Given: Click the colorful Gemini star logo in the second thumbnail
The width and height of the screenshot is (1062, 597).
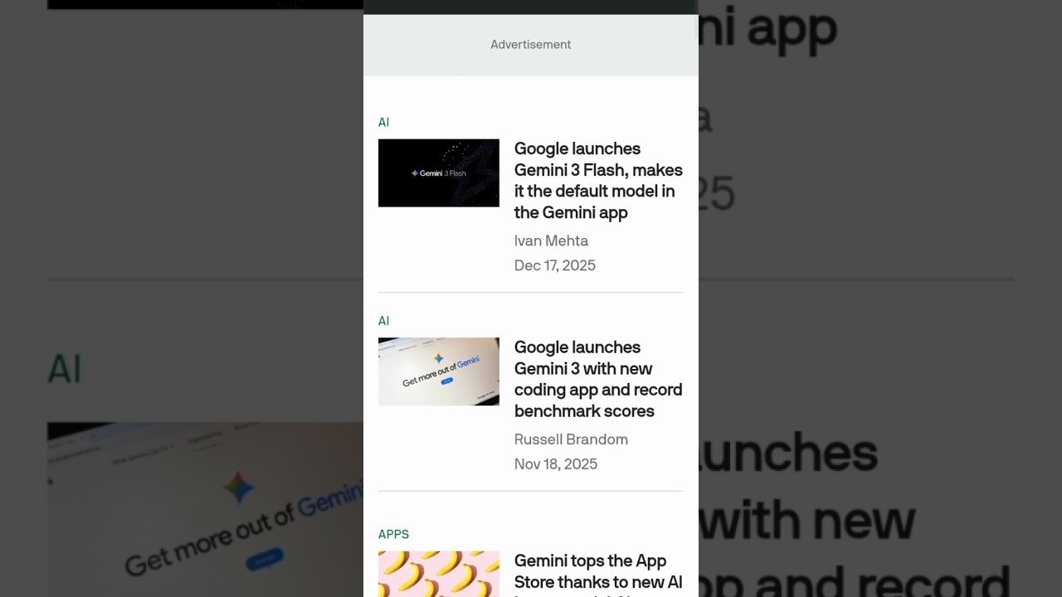Looking at the screenshot, I should [439, 359].
